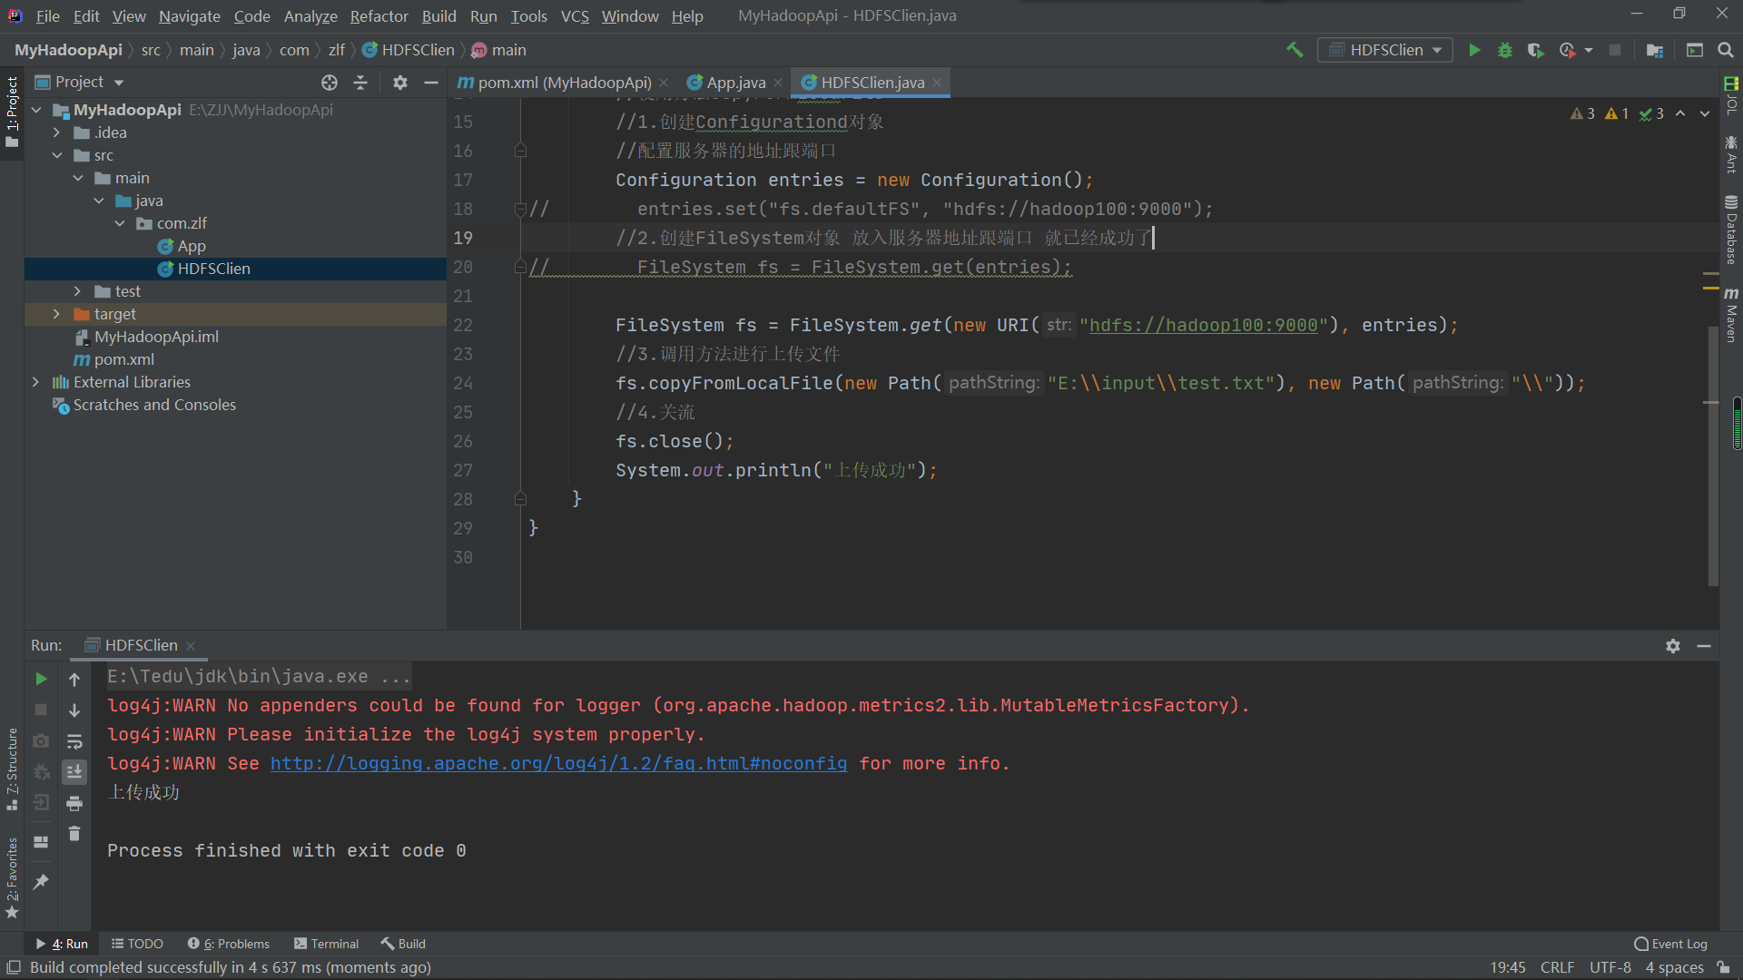This screenshot has height=980, width=1743.
Task: Click the Build project hammer icon
Action: coord(1295,50)
